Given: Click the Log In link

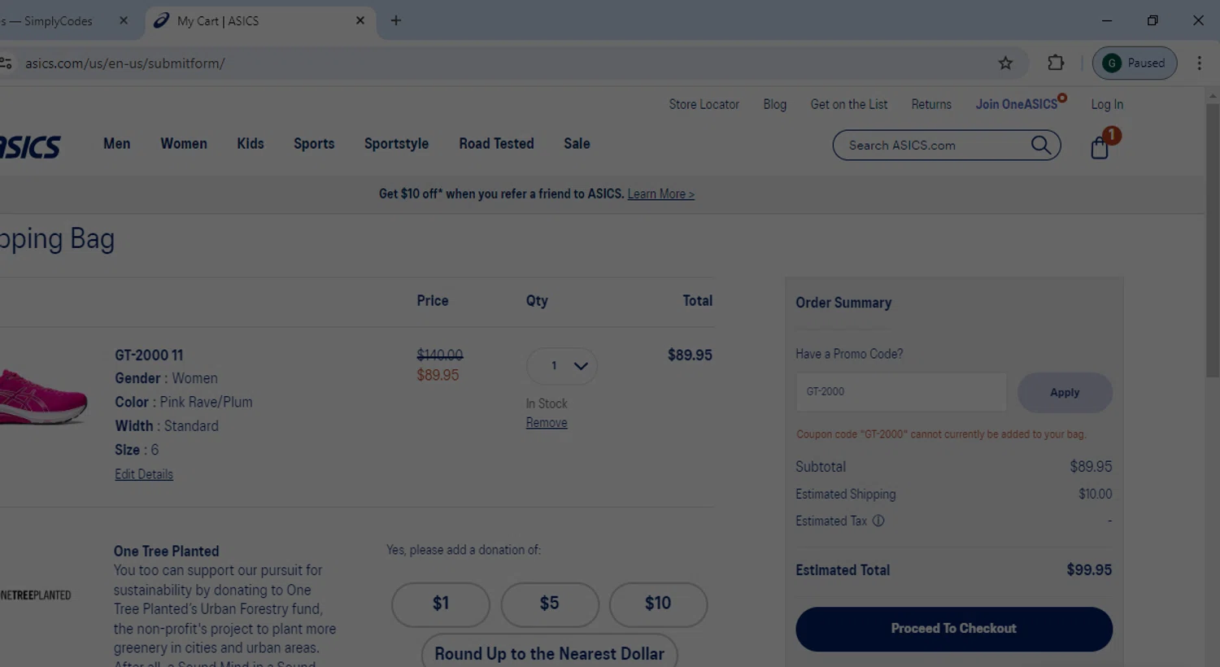Looking at the screenshot, I should [1107, 104].
